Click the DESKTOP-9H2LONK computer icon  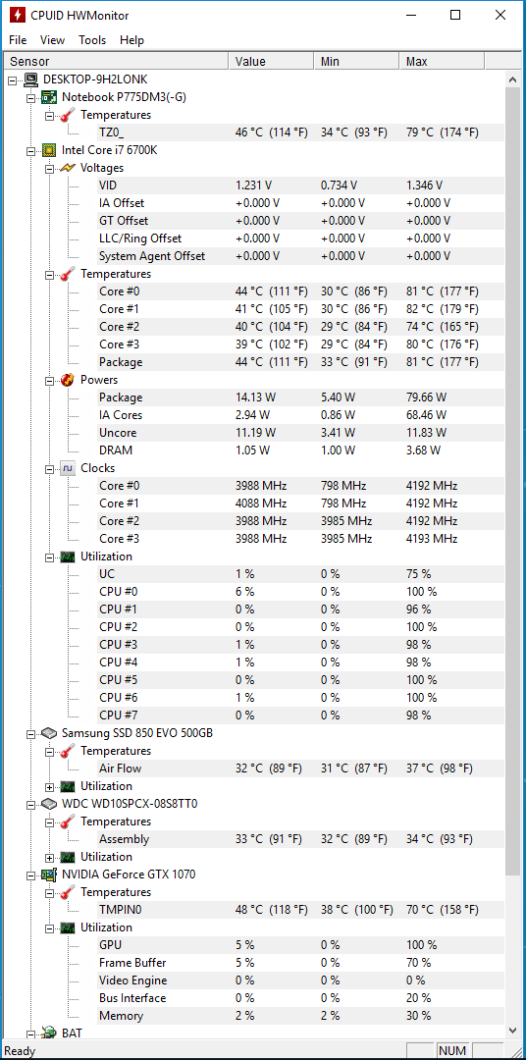(30, 79)
